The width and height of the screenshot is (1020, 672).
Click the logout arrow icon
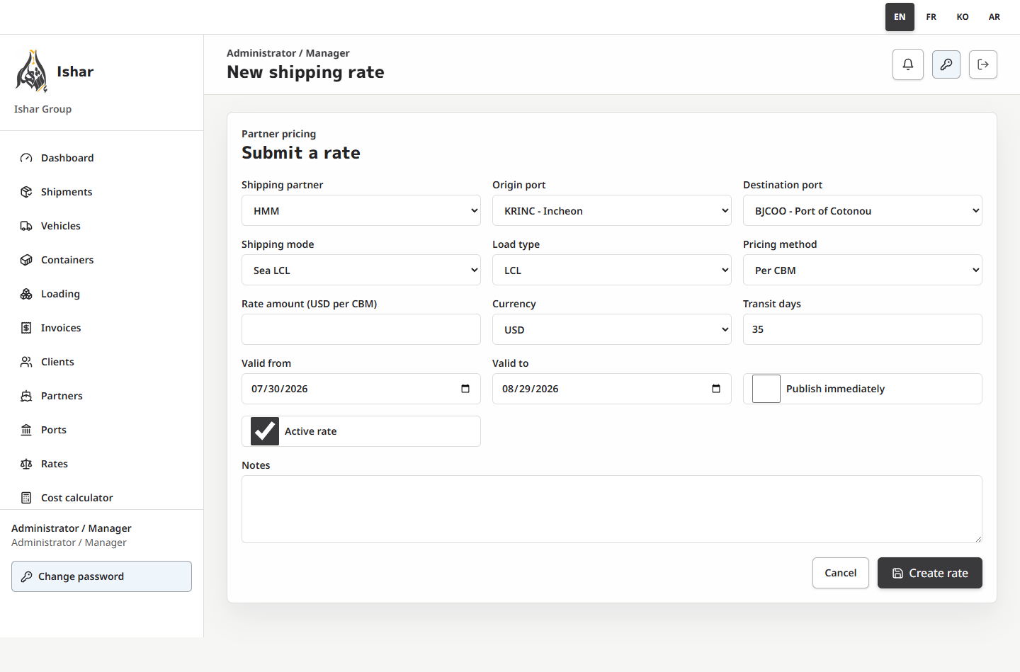point(983,64)
